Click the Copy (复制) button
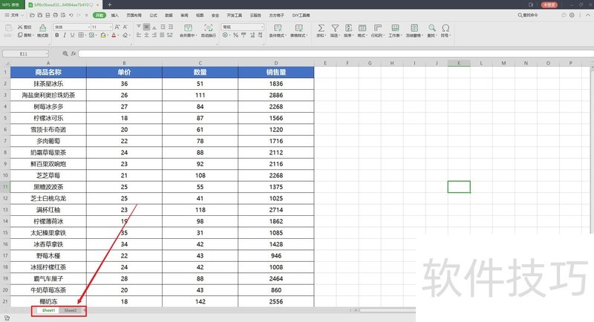Image resolution: width=594 pixels, height=322 pixels. click(25, 35)
